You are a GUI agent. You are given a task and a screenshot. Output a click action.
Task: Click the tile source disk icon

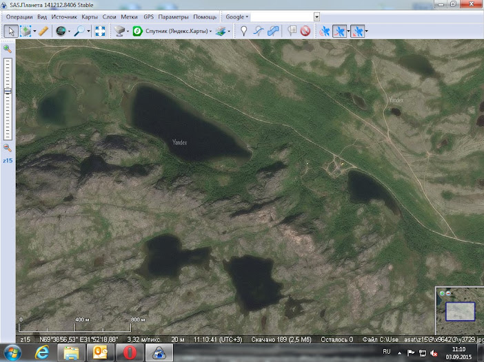point(119,31)
